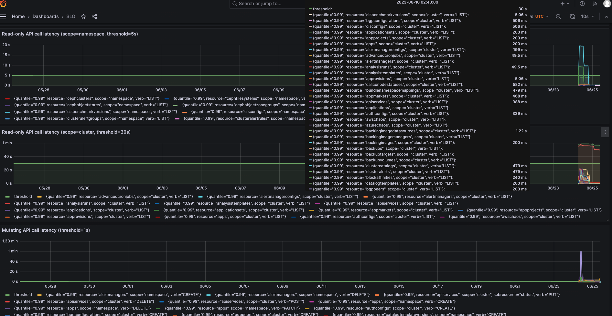Open the add new plus dropdown
612x316 pixels.
pos(565,4)
